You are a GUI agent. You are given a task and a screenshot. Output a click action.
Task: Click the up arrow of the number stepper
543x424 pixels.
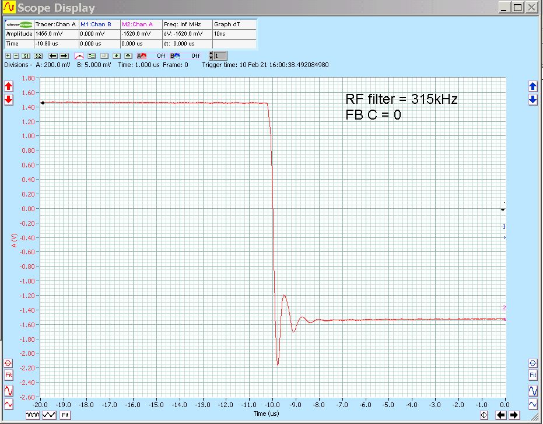pyautogui.click(x=211, y=54)
